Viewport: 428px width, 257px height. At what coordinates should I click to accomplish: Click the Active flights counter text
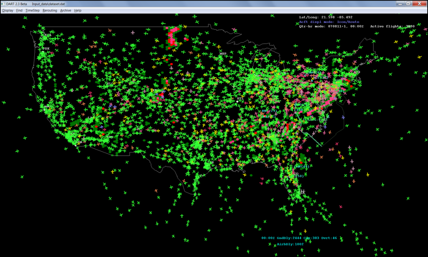pyautogui.click(x=392, y=26)
